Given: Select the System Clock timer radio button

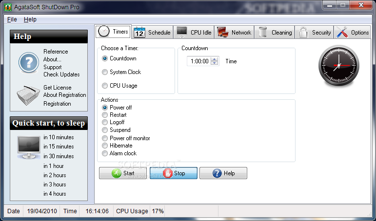Looking at the screenshot, I should (105, 72).
